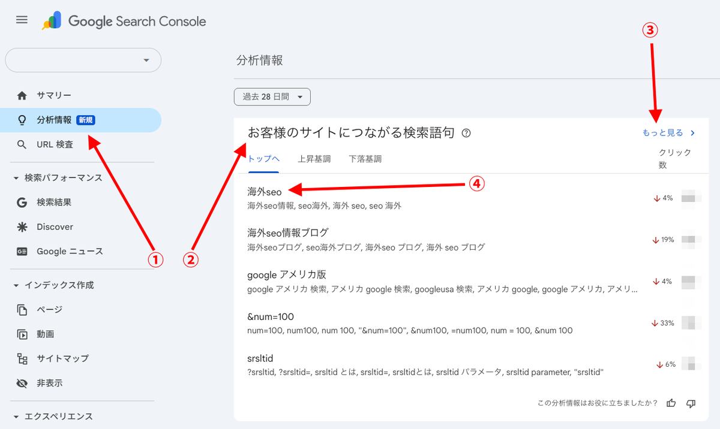Click the magnifier icon beside URL 検査
The width and height of the screenshot is (720, 429).
(22, 144)
